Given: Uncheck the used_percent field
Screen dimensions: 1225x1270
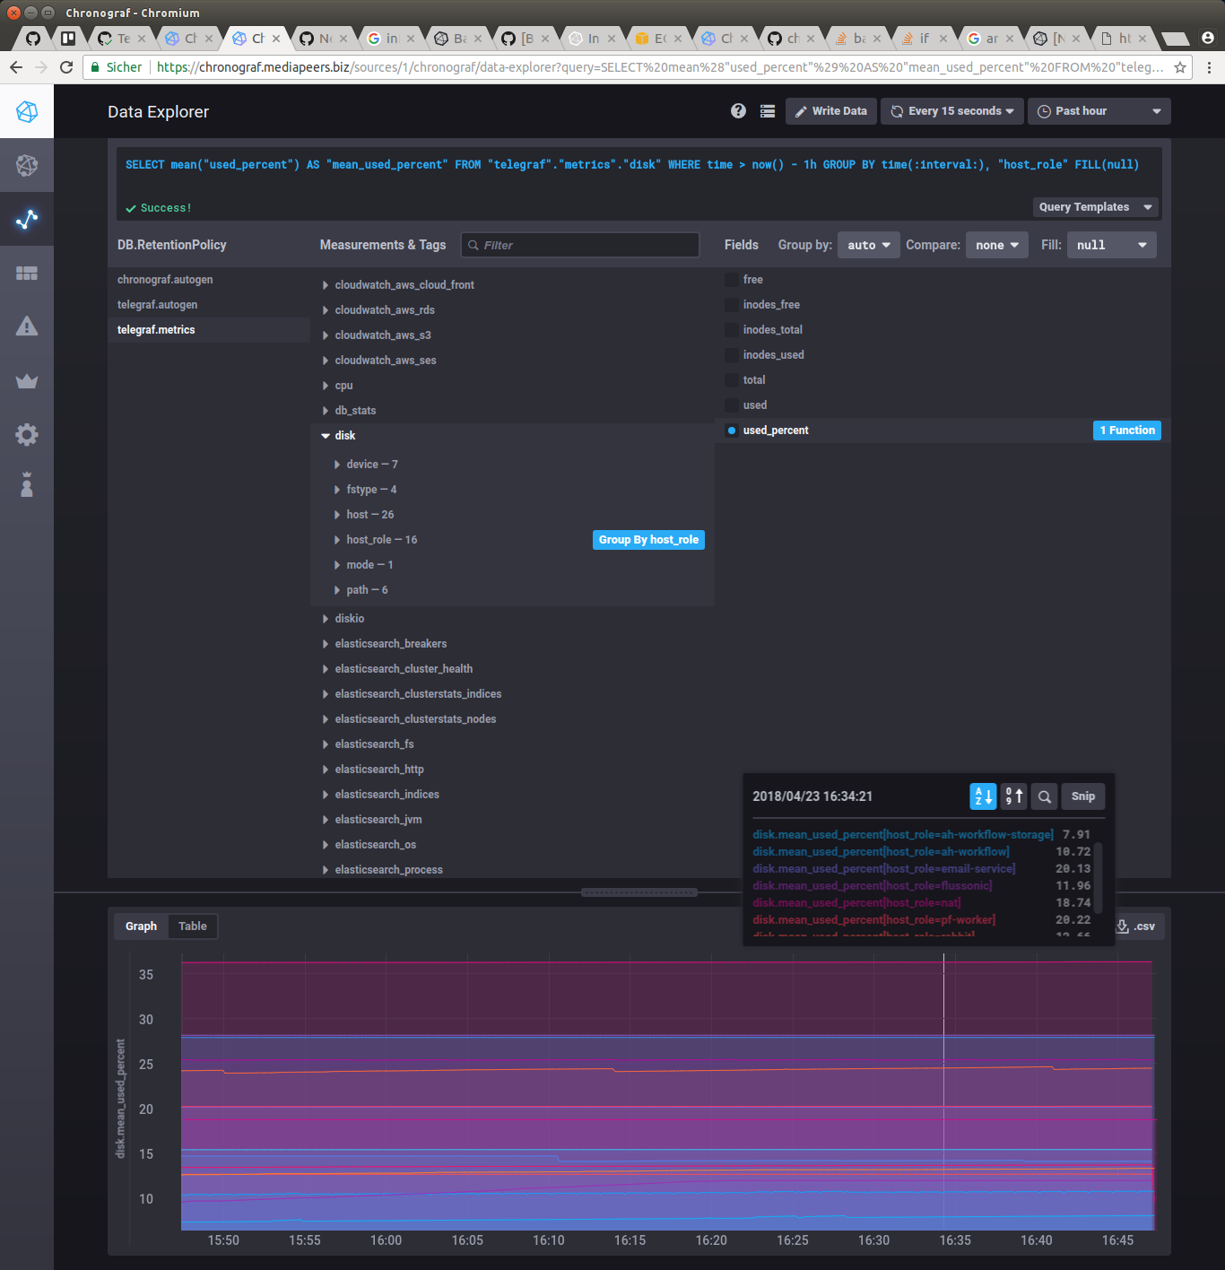Looking at the screenshot, I should click(732, 430).
